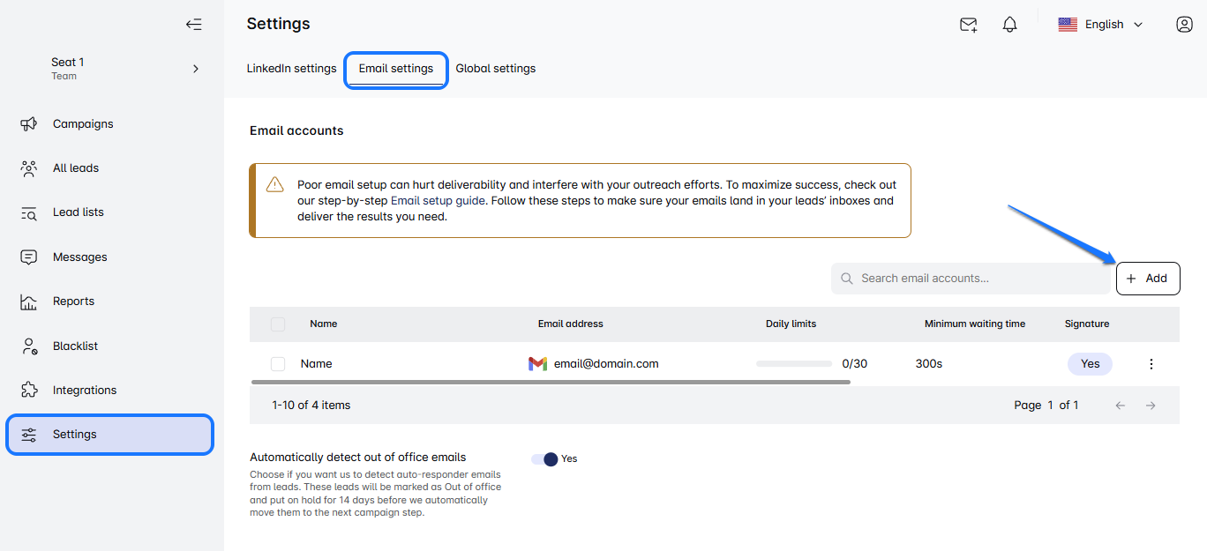
Task: Click the three-dot menu for email row
Action: pyautogui.click(x=1151, y=364)
